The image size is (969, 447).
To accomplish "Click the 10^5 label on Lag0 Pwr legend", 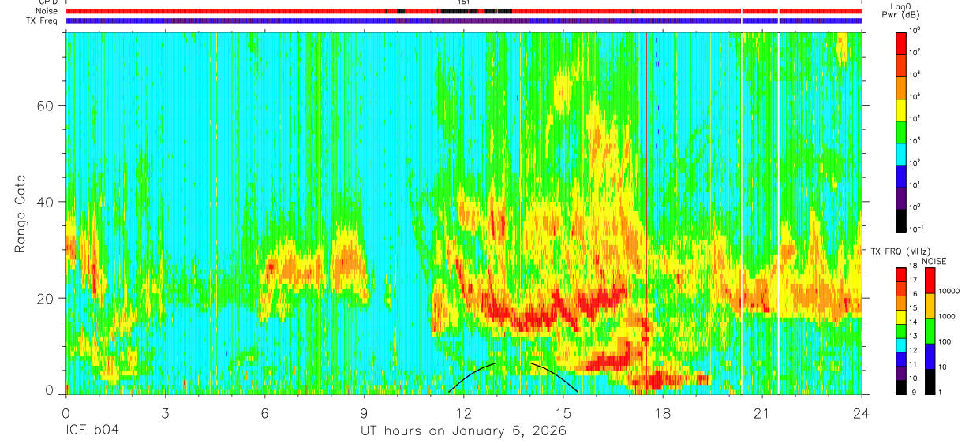I will pos(915,97).
